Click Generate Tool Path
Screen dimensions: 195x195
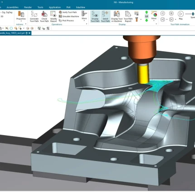(34, 16)
